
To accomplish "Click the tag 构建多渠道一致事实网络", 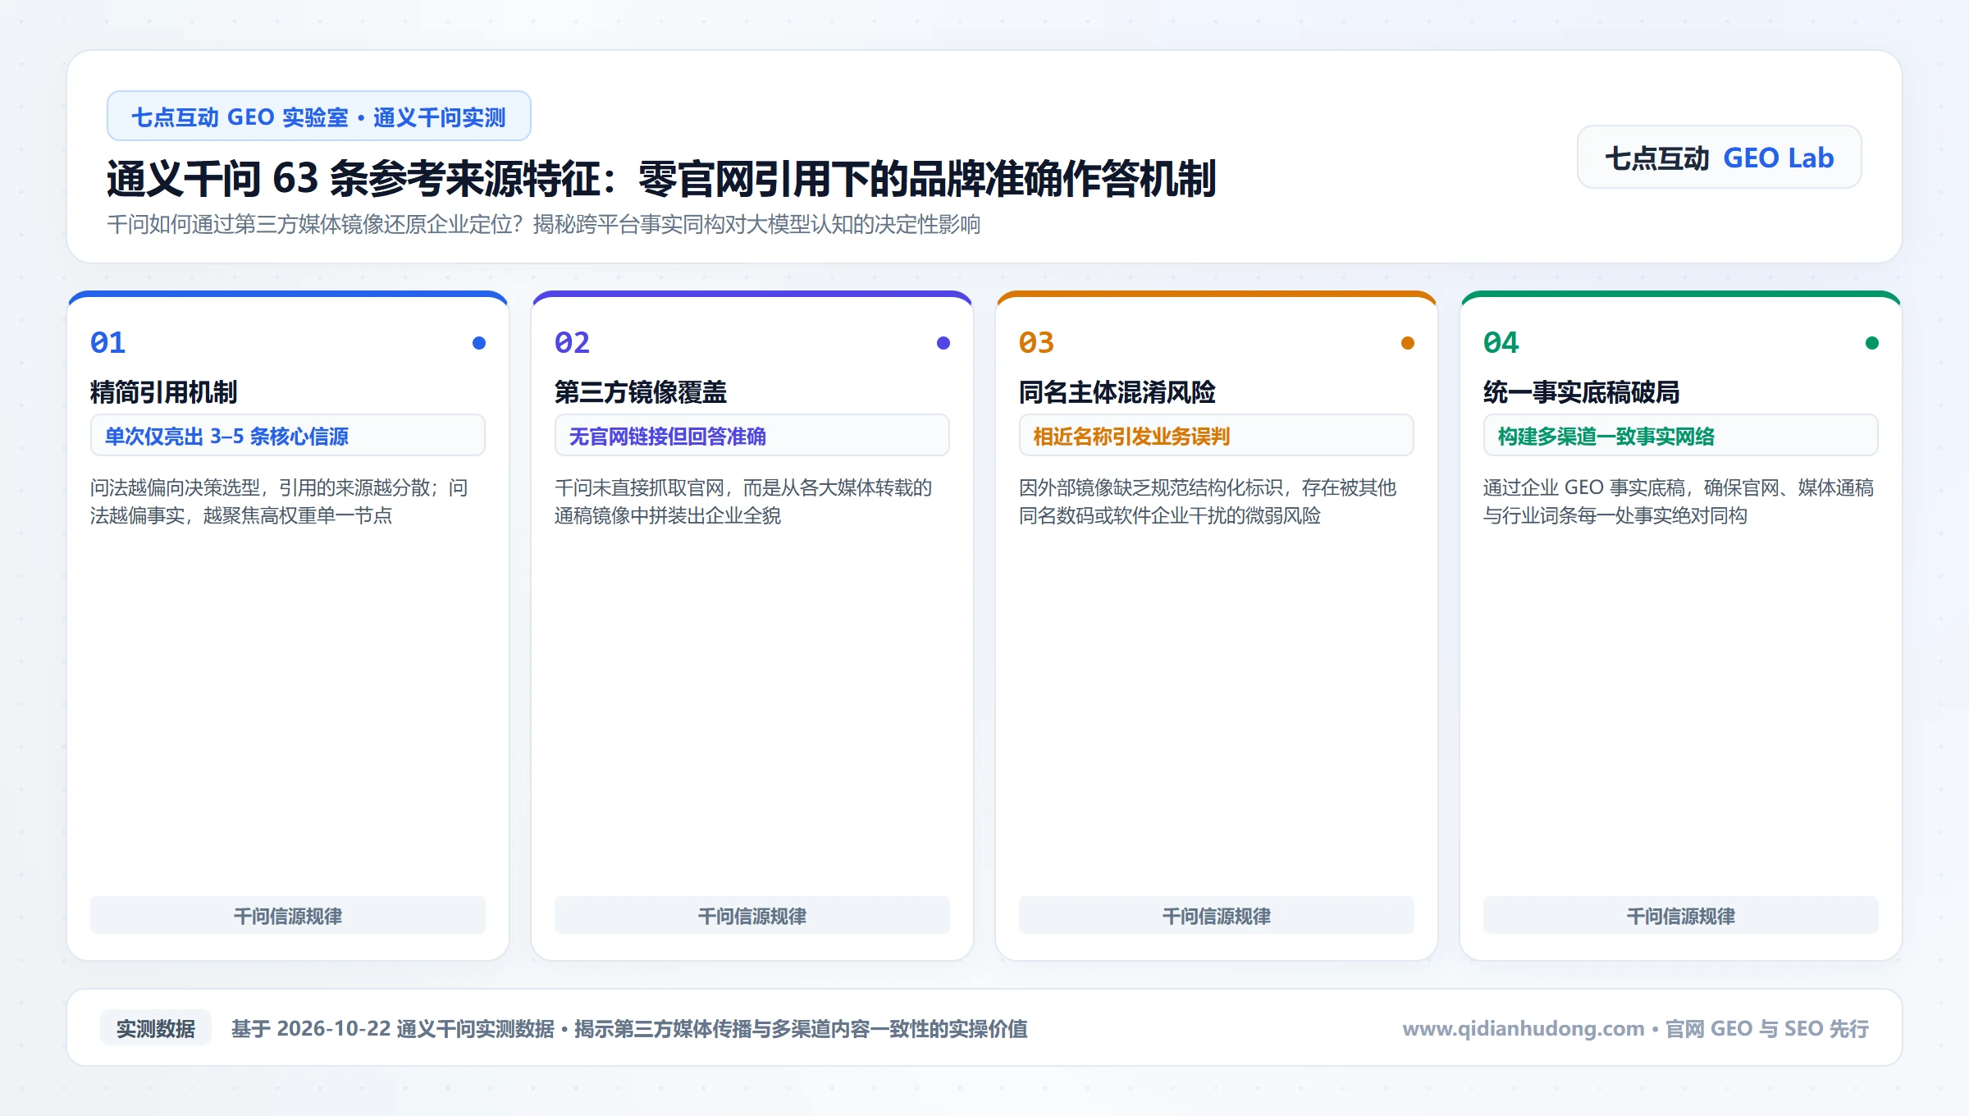I will pyautogui.click(x=1681, y=436).
